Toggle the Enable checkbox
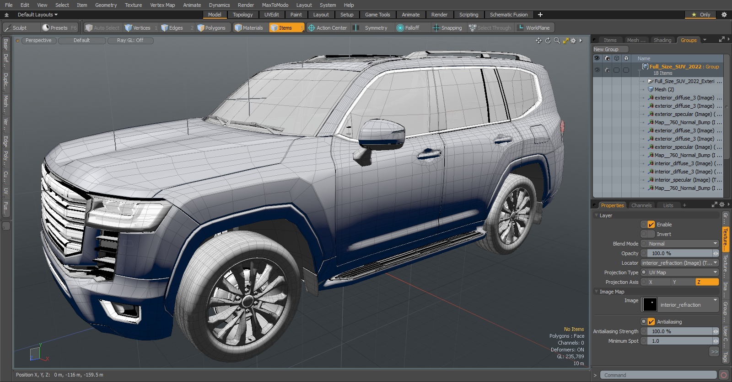732x382 pixels. [x=651, y=225]
